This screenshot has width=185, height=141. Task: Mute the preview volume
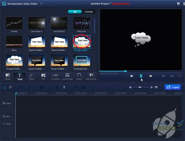click(x=164, y=76)
